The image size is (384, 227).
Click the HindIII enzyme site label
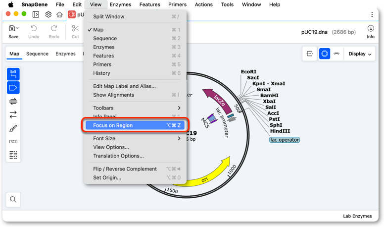tap(280, 131)
